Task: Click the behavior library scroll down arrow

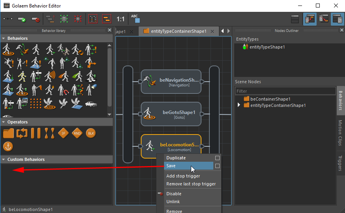Action: pos(109,115)
